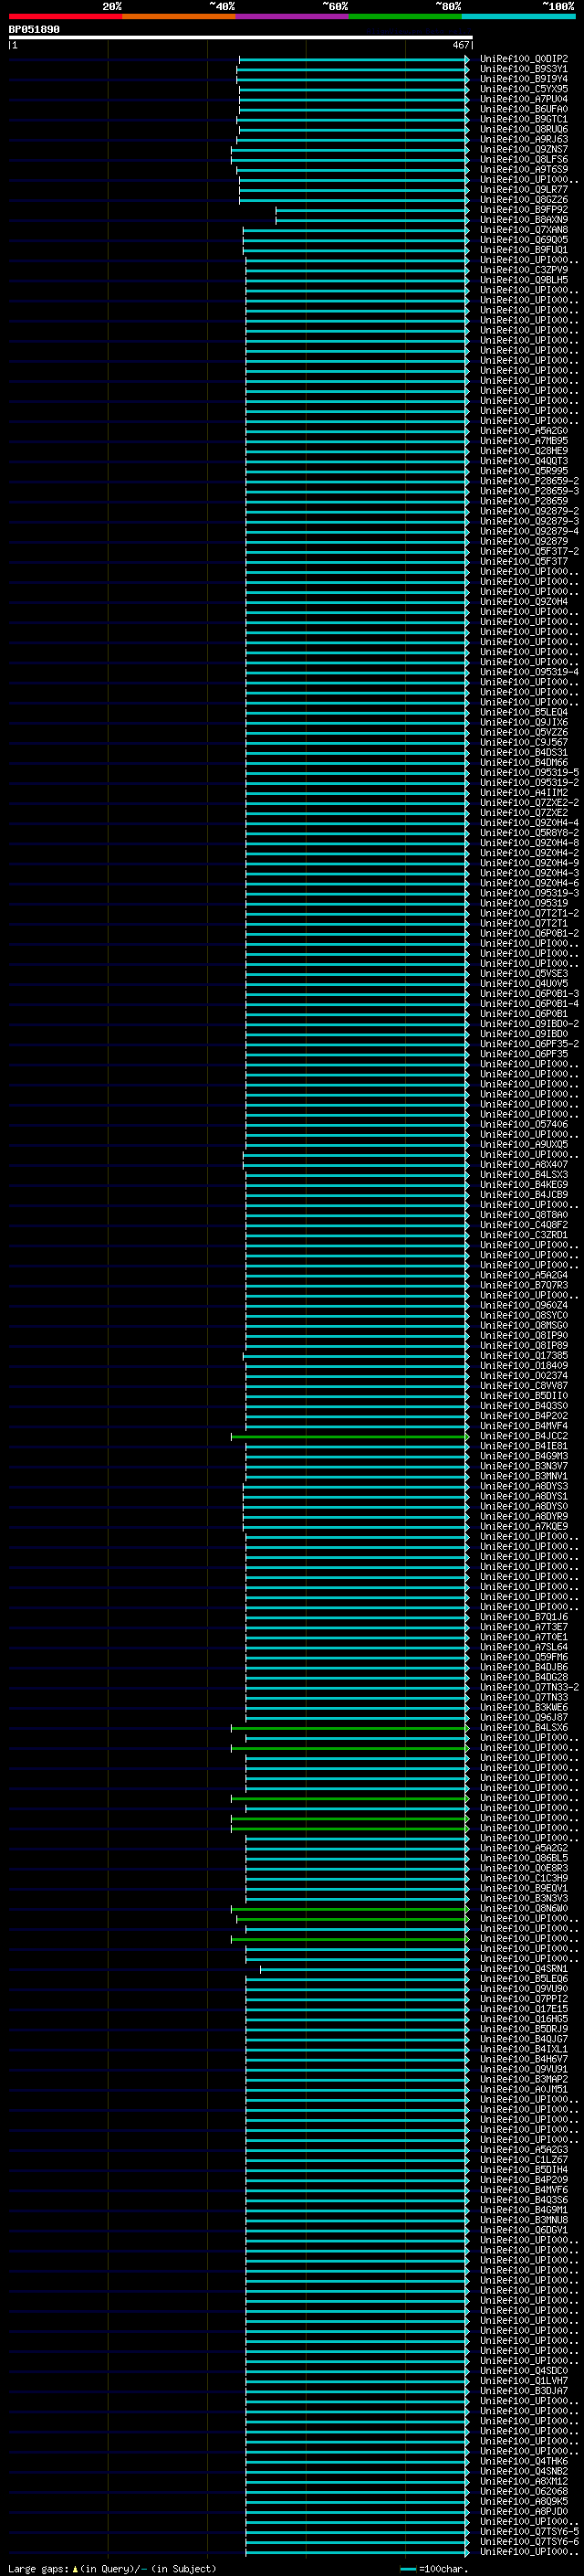Select hit label UniRef100_B9FP92
This screenshot has width=584, height=2576.
(x=524, y=210)
